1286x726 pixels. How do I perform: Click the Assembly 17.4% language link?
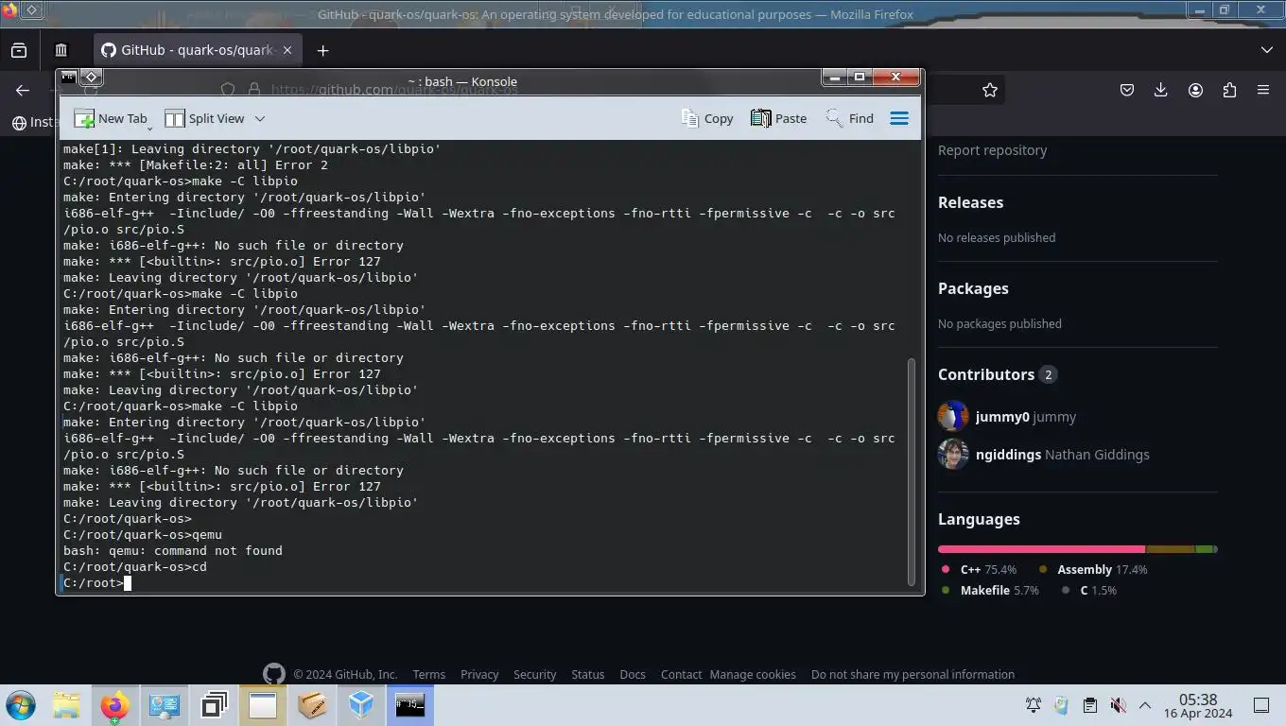(x=1092, y=569)
